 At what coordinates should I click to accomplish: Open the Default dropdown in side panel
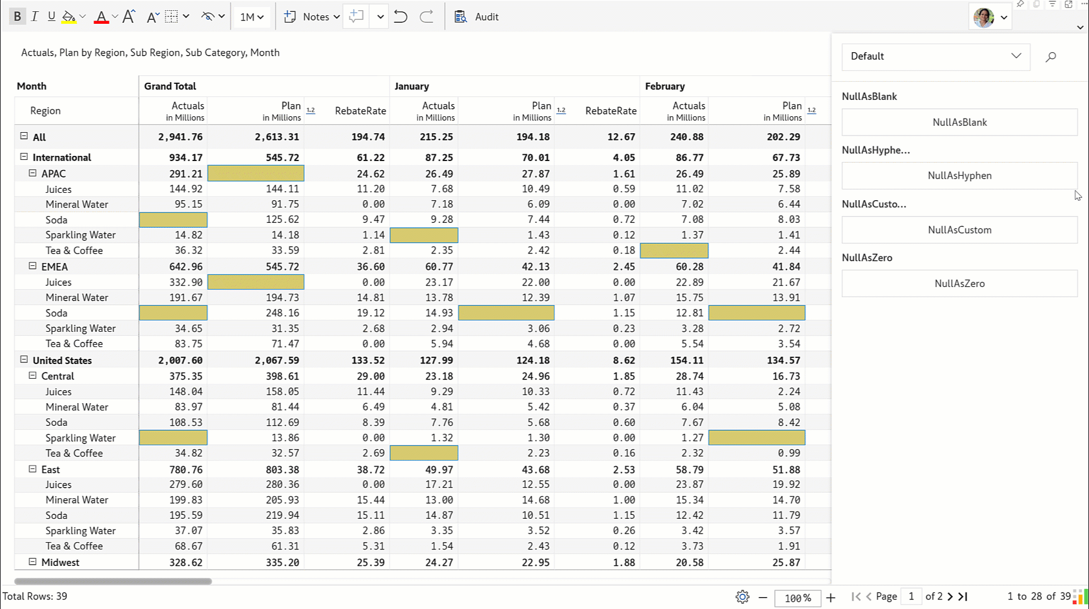click(935, 56)
